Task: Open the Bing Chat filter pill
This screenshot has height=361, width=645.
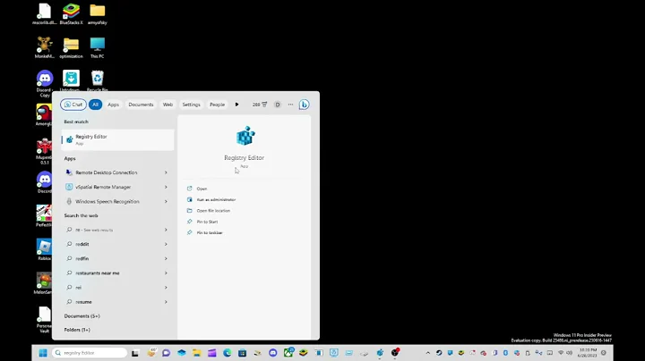Action: (x=73, y=105)
